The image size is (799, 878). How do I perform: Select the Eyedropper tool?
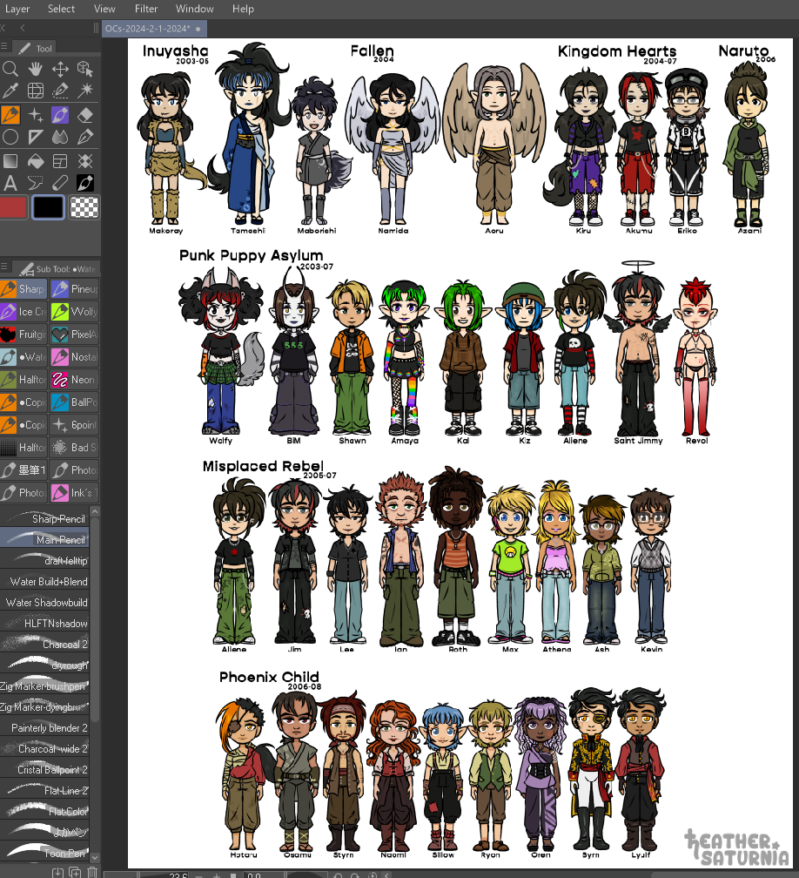tap(10, 91)
